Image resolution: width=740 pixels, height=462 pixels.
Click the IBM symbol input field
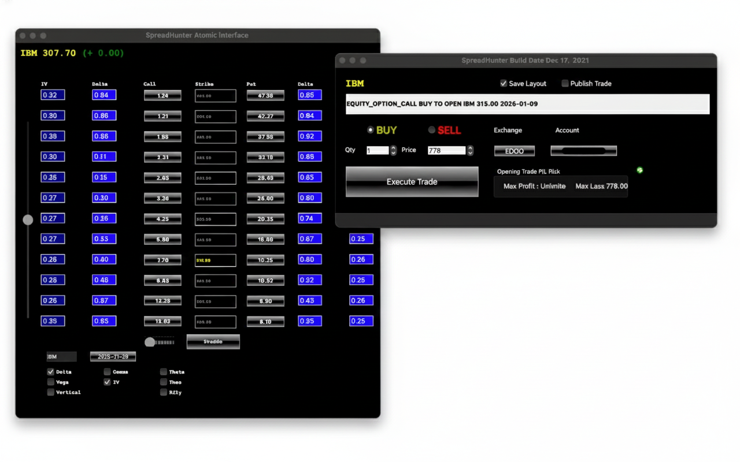61,357
